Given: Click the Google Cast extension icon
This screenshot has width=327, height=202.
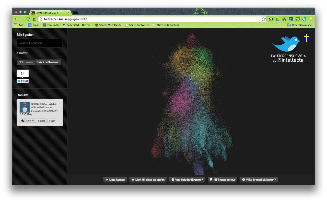Looking at the screenshot, I should (297, 19).
